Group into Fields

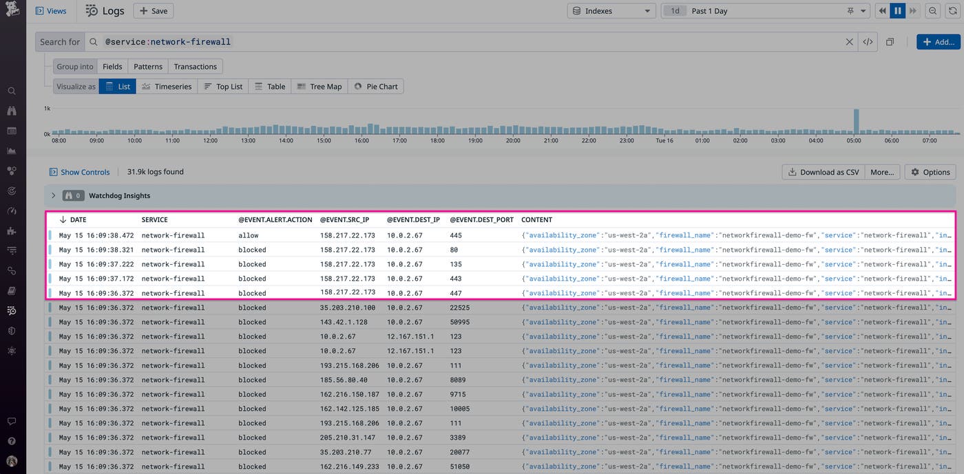pyautogui.click(x=112, y=67)
